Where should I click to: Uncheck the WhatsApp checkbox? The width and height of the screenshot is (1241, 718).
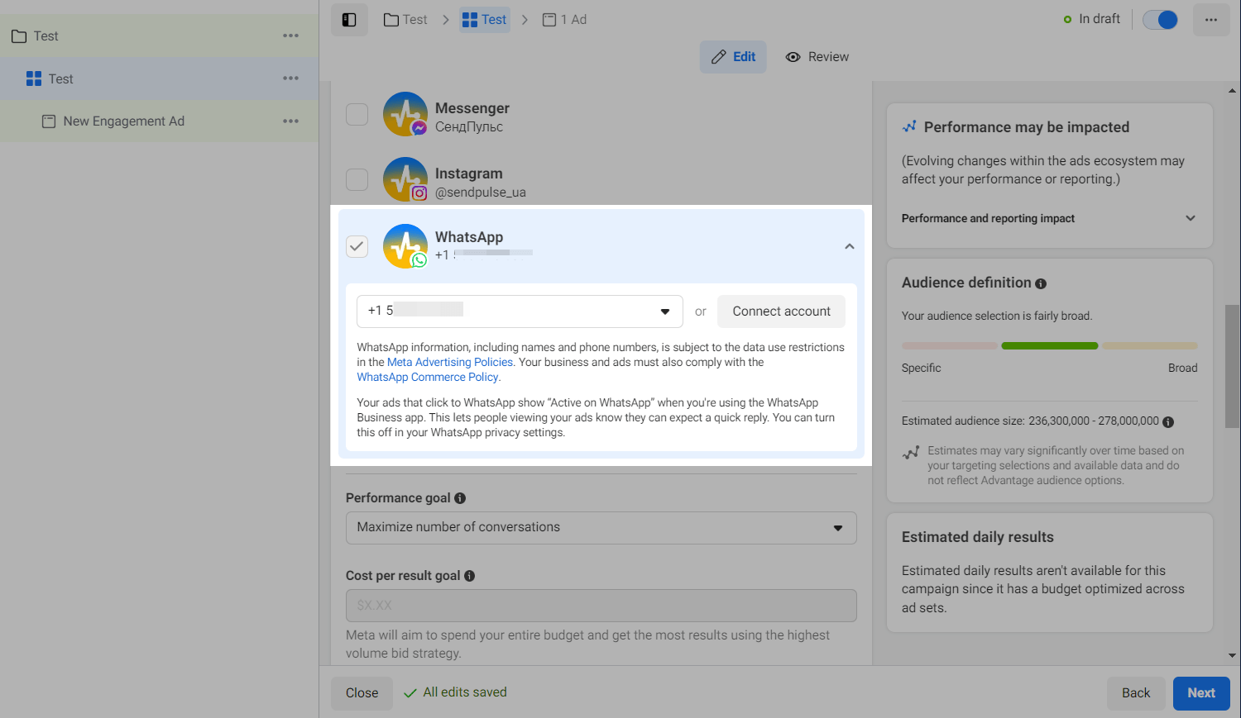click(x=357, y=246)
